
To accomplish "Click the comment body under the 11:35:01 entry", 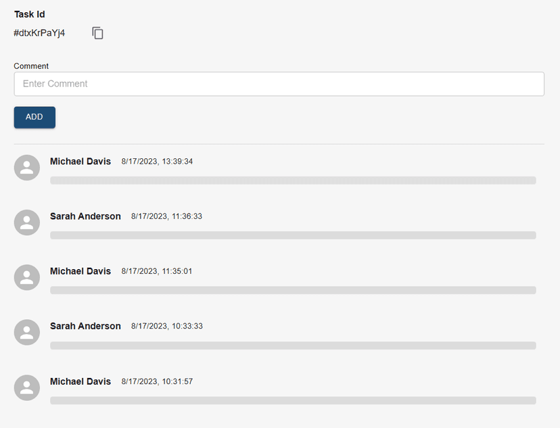I will click(x=293, y=290).
